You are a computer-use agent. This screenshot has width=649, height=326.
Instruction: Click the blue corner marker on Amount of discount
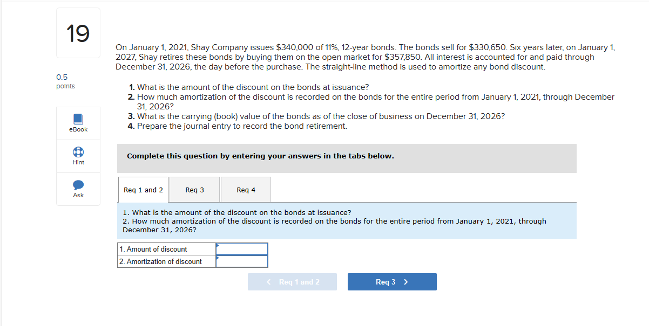tap(218, 245)
